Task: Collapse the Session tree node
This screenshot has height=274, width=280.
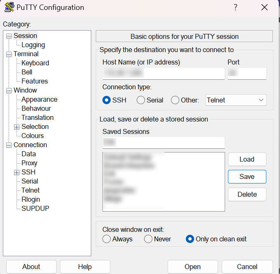Action: click(9, 36)
